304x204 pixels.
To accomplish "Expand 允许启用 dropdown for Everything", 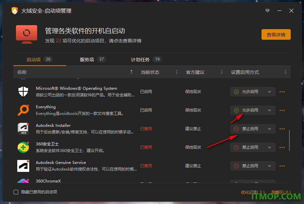I will pos(253,110).
